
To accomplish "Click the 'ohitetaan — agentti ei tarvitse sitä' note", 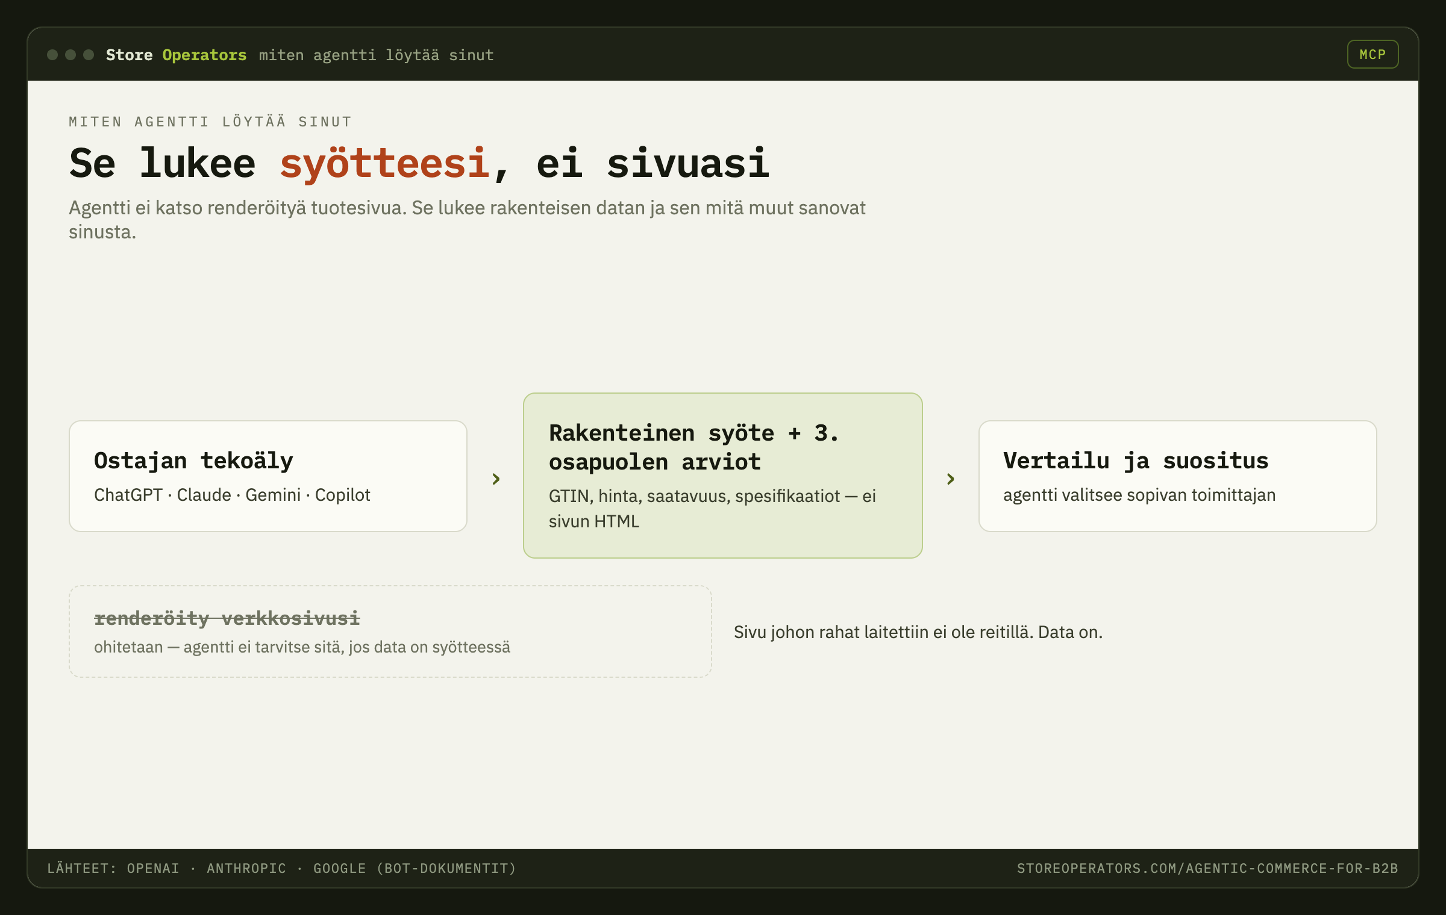I will [302, 647].
